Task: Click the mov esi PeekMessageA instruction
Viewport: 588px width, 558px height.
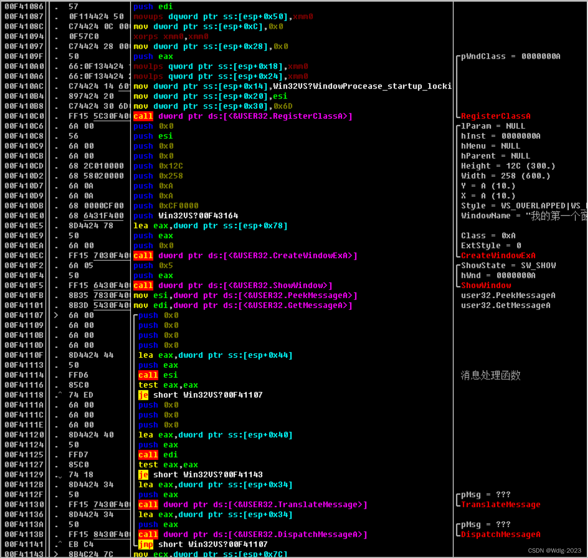Action: click(x=245, y=295)
